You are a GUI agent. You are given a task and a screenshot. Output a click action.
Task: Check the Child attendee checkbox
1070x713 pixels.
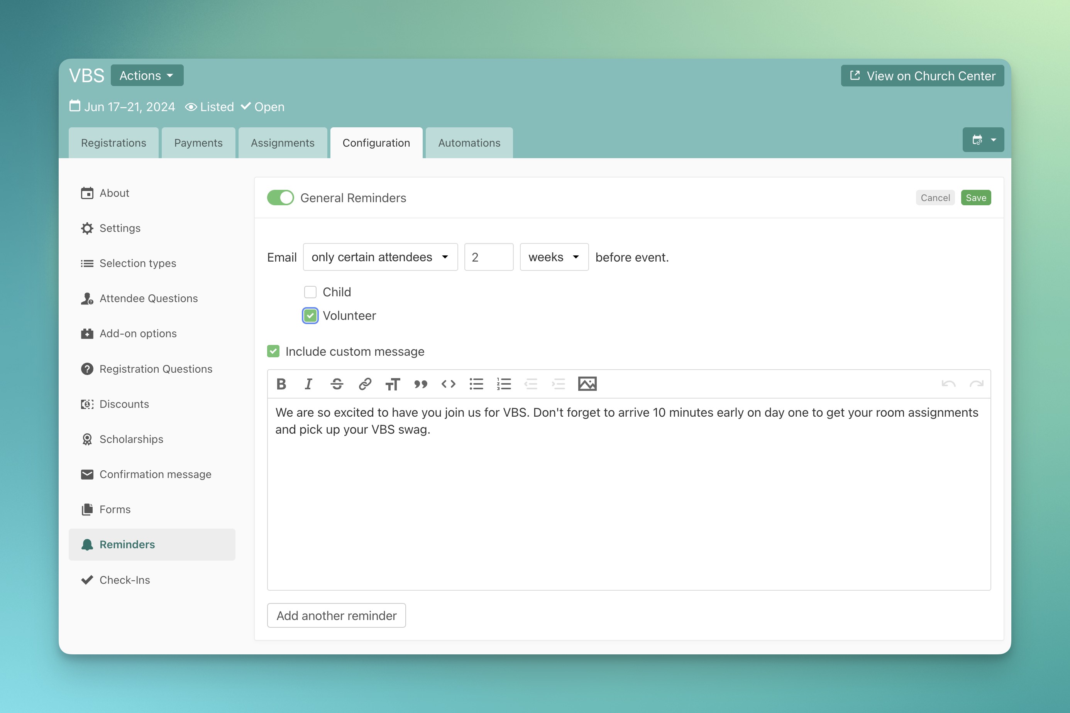click(x=310, y=292)
